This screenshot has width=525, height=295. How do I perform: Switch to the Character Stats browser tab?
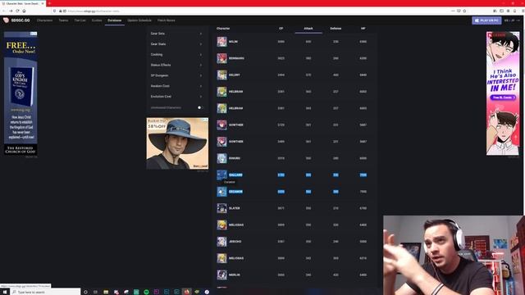click(23, 3)
